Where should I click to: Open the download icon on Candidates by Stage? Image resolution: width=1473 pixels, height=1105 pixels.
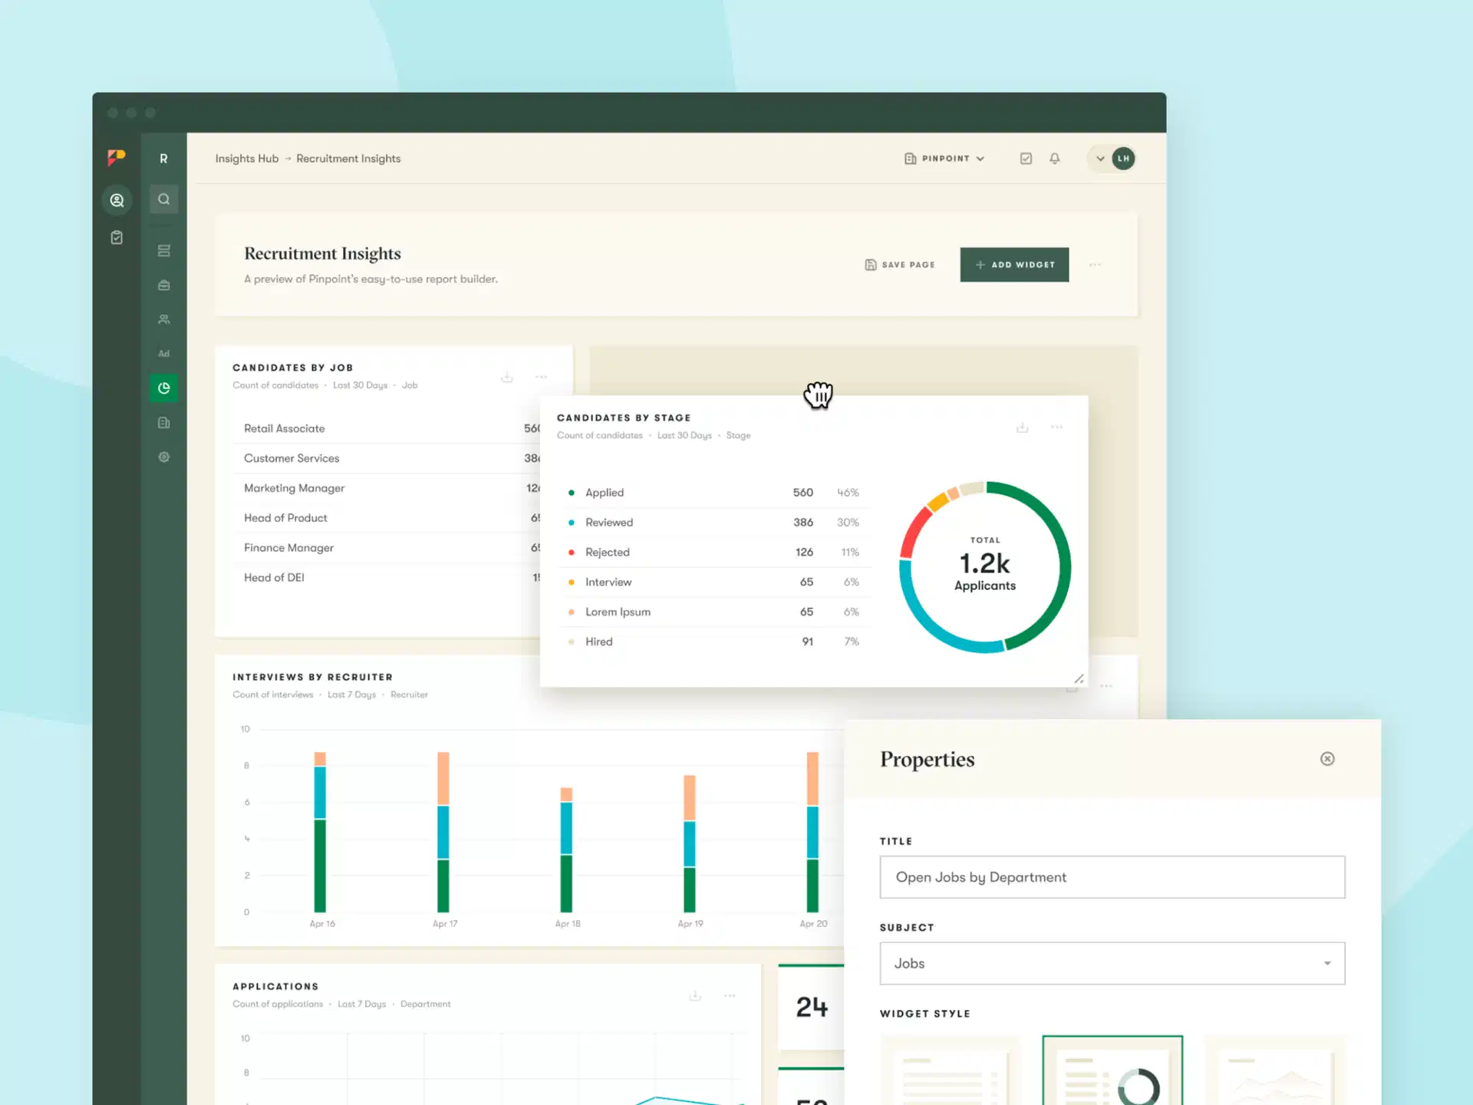1022,427
